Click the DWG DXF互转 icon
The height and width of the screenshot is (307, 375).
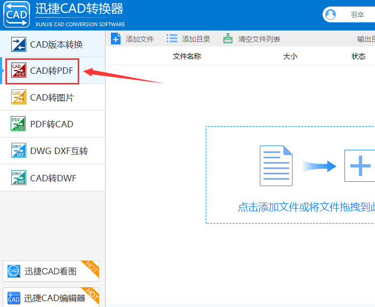(x=19, y=150)
